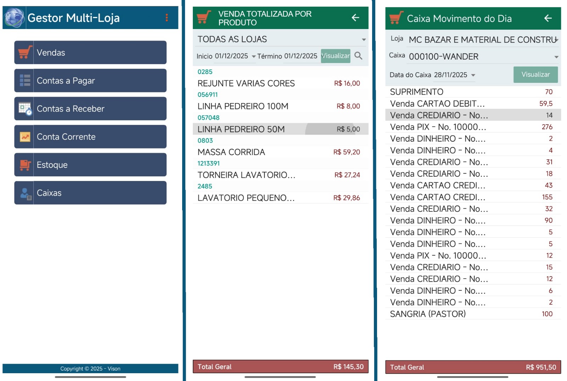Open the Data do Caixa date picker

(x=473, y=75)
